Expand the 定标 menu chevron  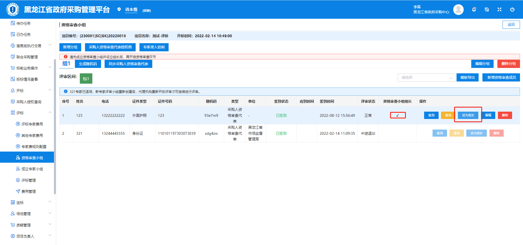pyautogui.click(x=50, y=202)
